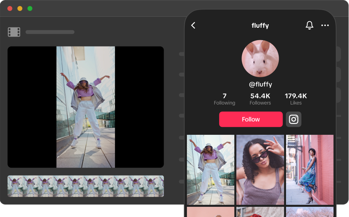This screenshot has width=349, height=217.
Task: Open the 54.4K Followers list
Action: pos(260,99)
